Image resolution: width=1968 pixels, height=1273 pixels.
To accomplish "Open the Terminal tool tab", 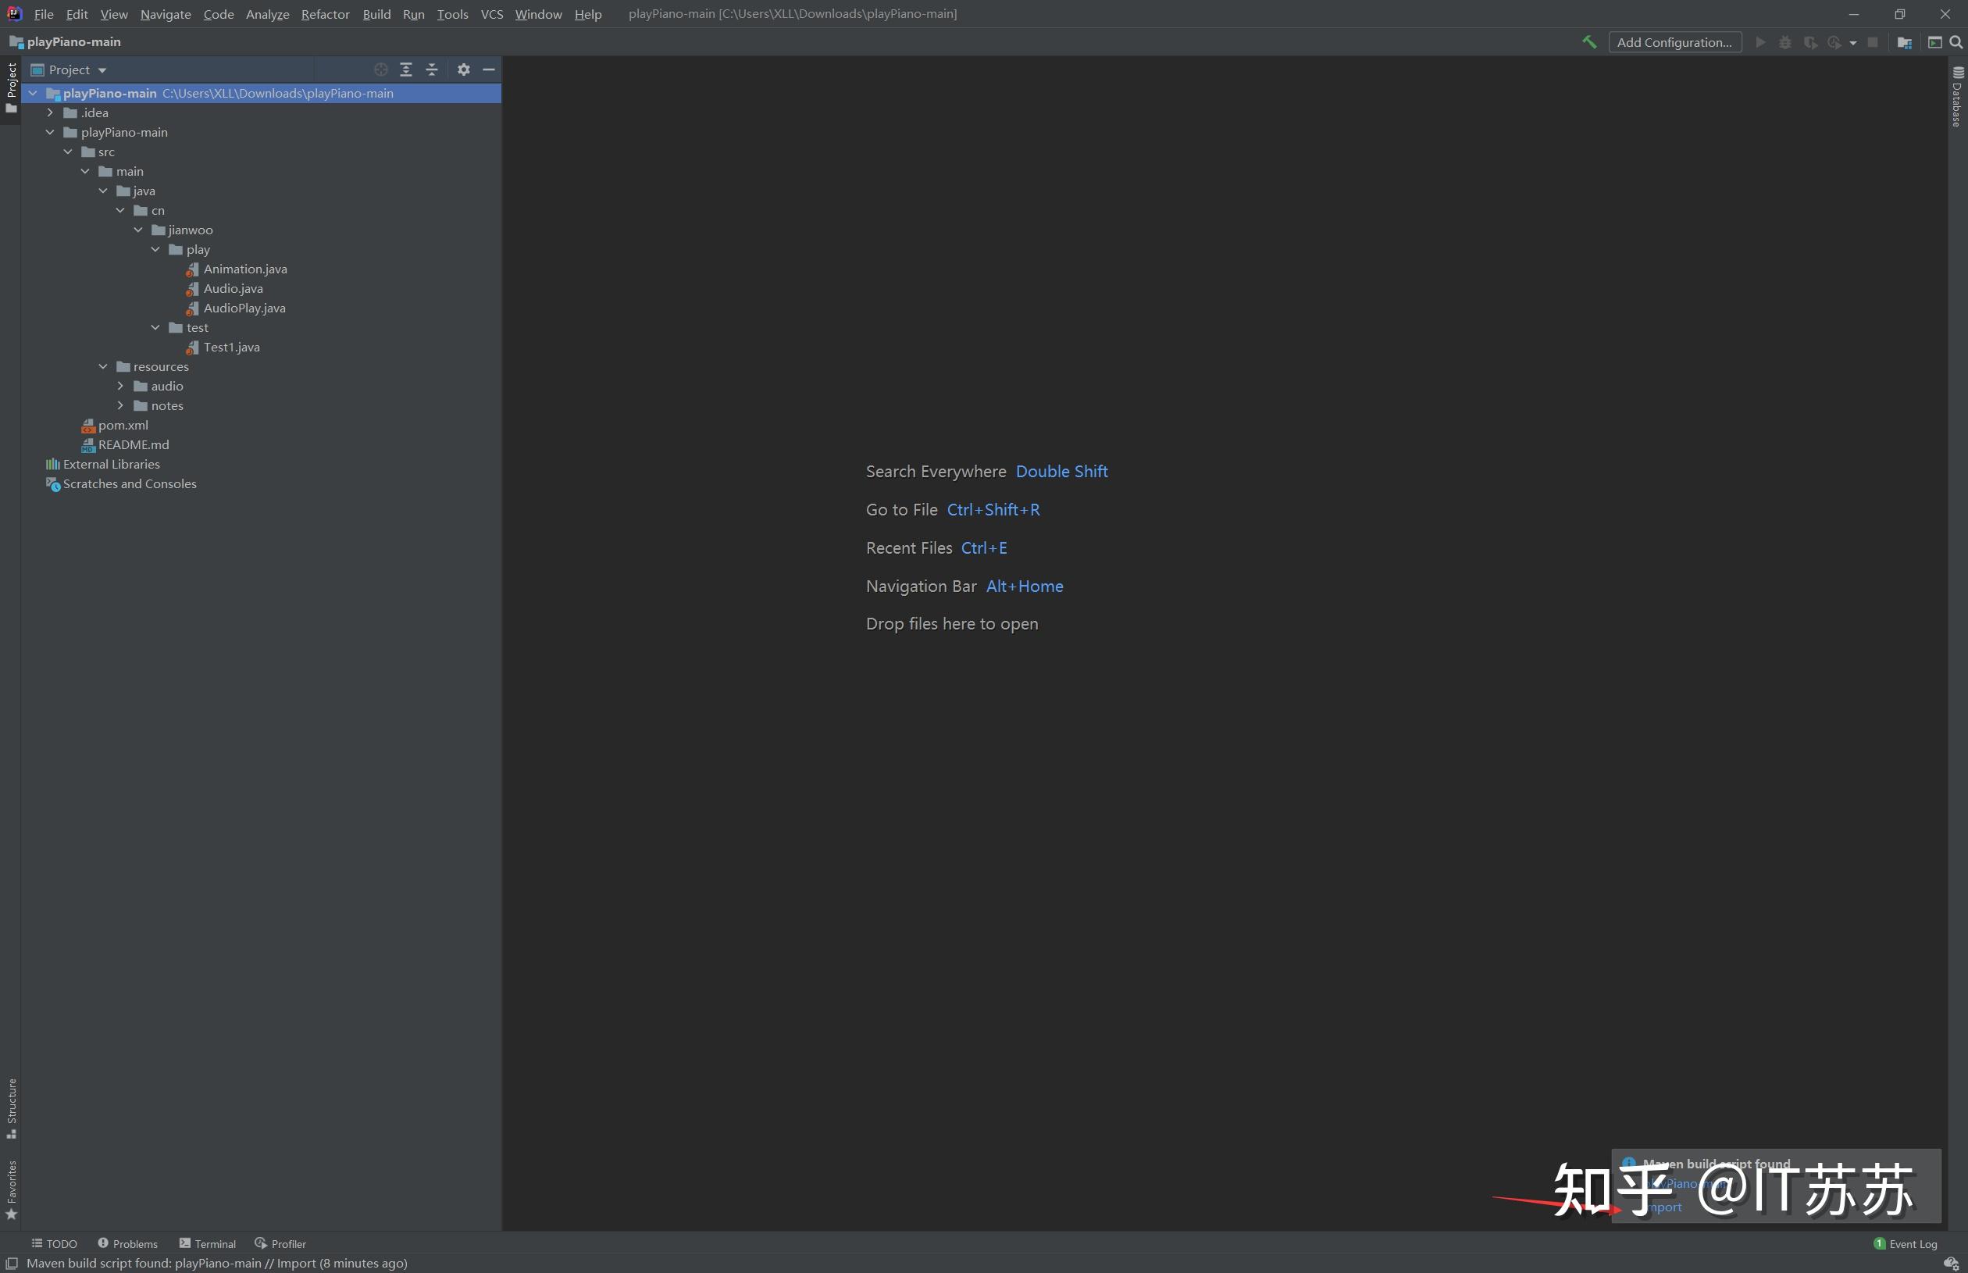I will pos(208,1243).
